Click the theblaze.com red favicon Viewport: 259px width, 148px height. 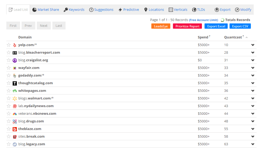tap(15, 129)
